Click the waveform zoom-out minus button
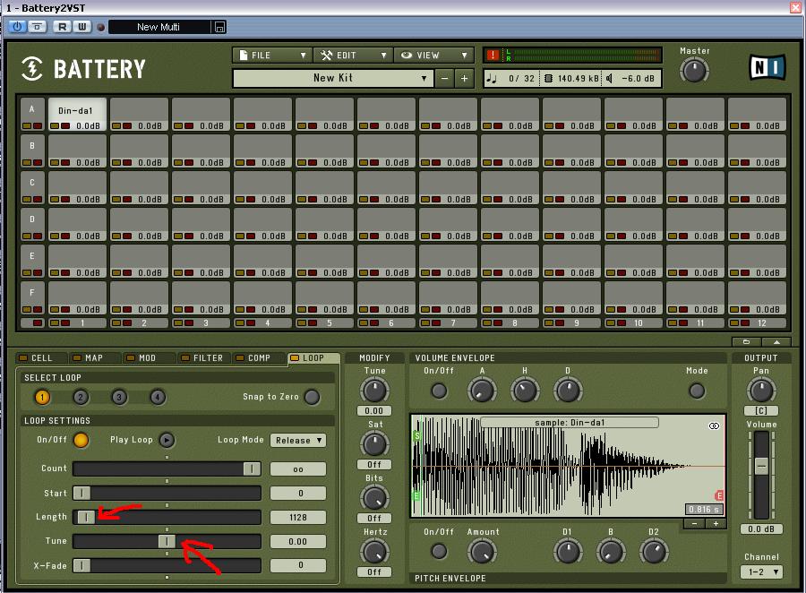This screenshot has width=806, height=593. tap(695, 524)
